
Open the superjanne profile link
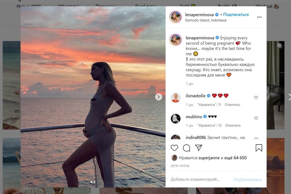pyautogui.click(x=205, y=158)
